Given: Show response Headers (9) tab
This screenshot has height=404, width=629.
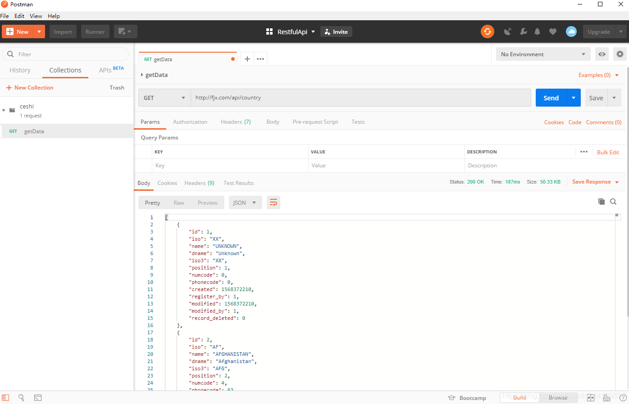Looking at the screenshot, I should coord(199,183).
